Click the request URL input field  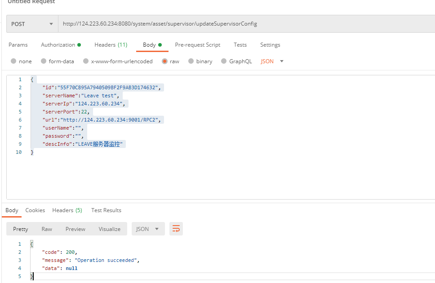pyautogui.click(x=243, y=24)
